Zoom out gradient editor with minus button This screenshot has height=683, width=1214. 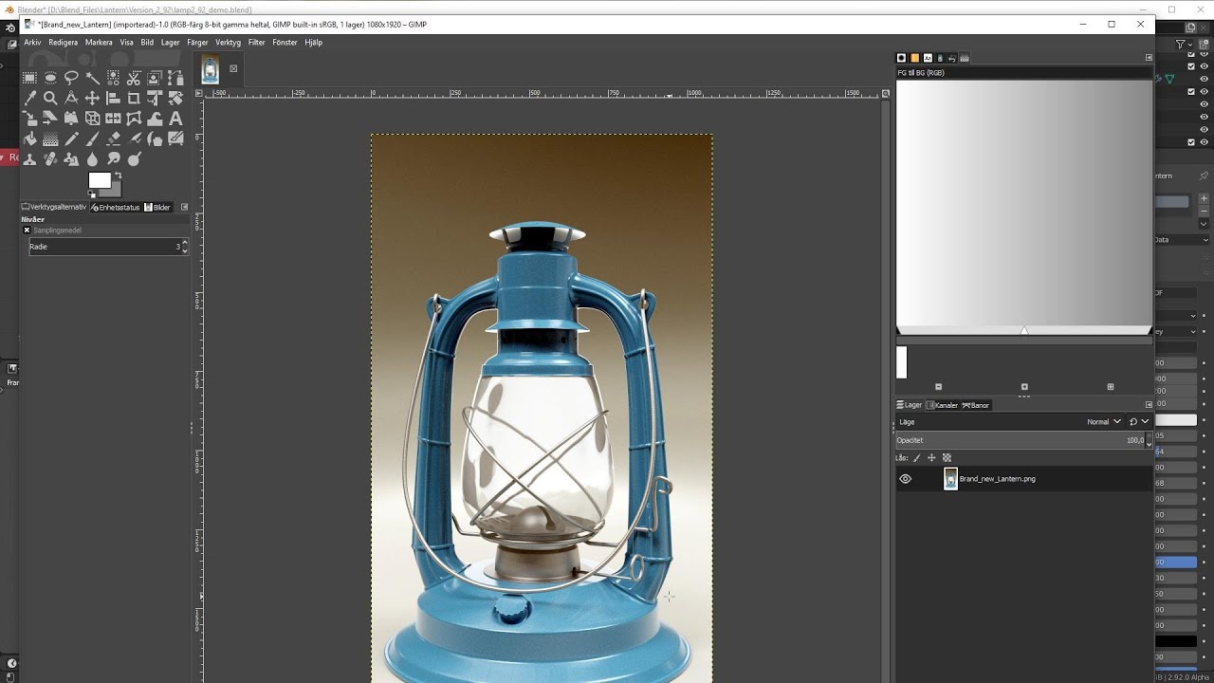938,387
